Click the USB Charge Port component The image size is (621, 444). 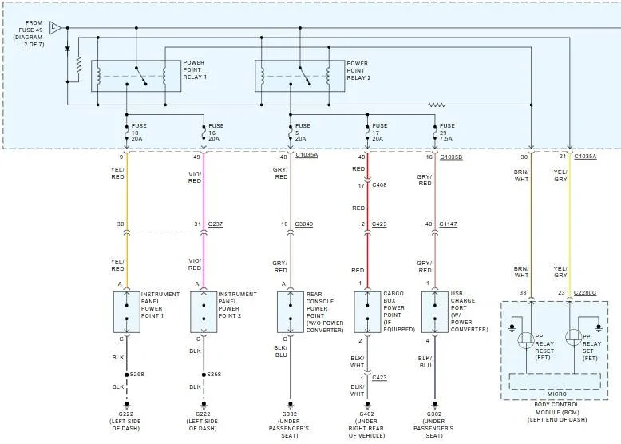(435, 312)
